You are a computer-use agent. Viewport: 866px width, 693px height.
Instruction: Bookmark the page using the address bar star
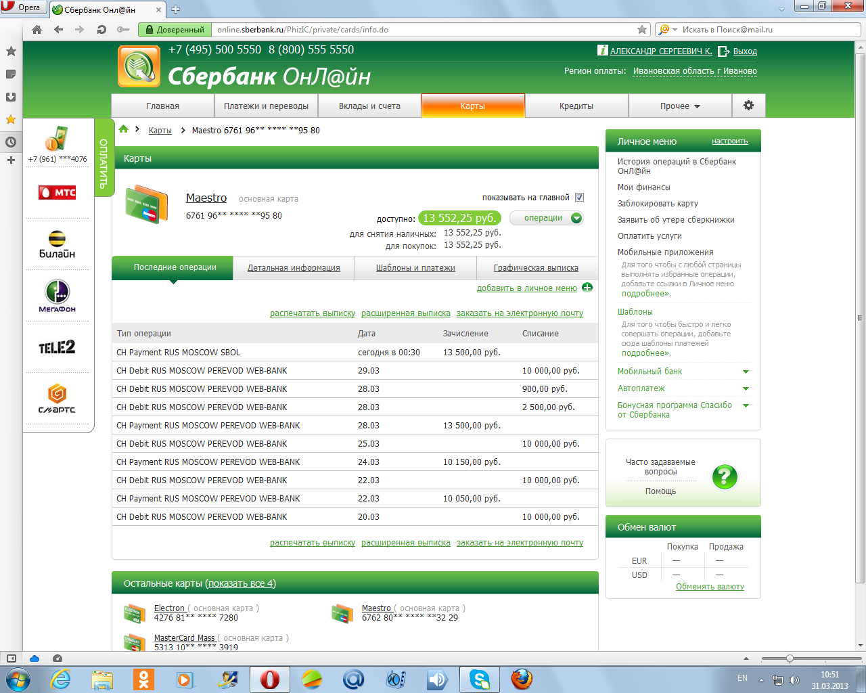pos(642,30)
